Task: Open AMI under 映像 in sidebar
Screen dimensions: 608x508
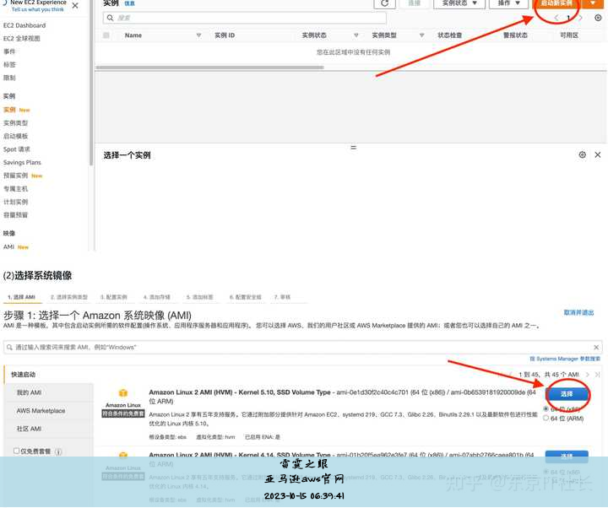Action: [x=9, y=247]
